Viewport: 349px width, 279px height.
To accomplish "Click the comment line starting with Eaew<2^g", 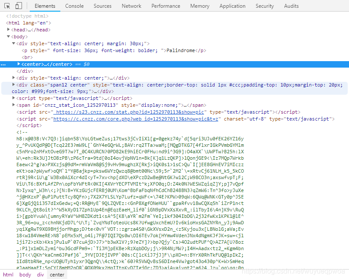I will tap(130, 164).
